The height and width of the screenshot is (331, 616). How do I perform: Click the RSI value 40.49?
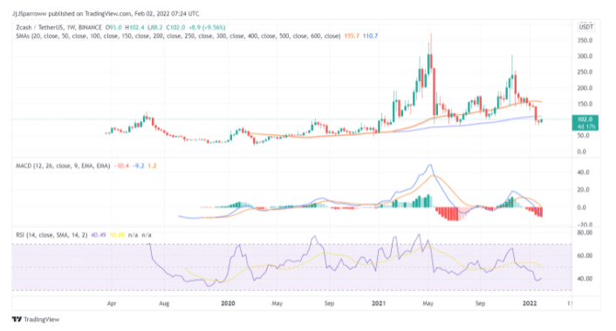click(x=99, y=235)
